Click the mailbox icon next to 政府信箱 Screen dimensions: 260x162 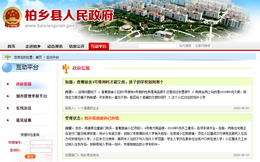(66, 69)
